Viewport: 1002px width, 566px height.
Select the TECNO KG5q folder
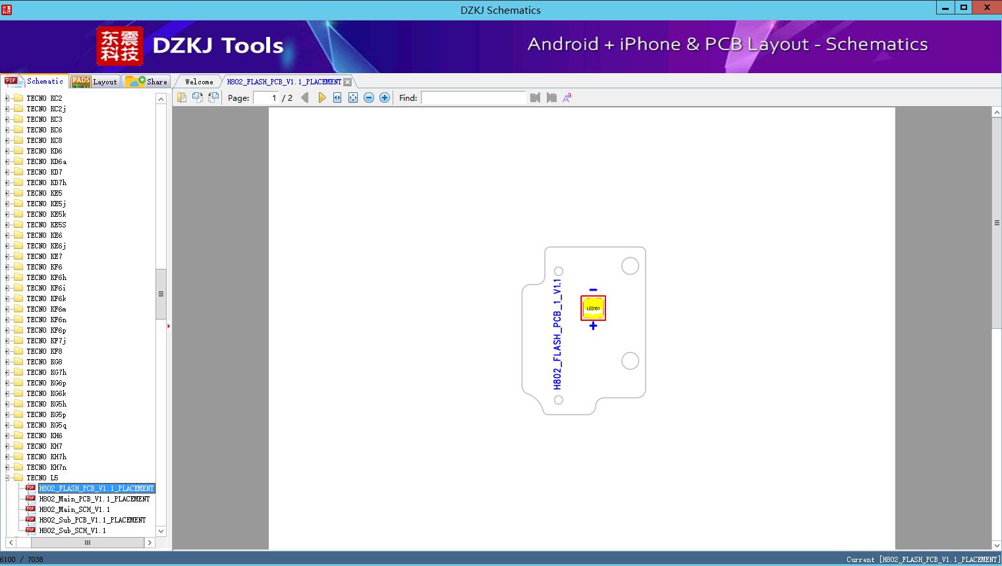tap(46, 425)
